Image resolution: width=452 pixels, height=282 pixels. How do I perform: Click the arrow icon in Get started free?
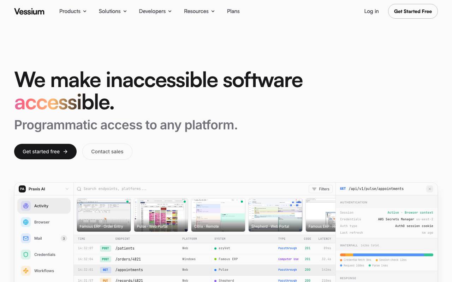pyautogui.click(x=65, y=152)
